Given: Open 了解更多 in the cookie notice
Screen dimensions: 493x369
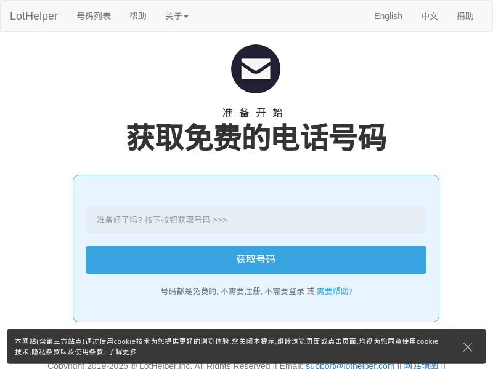Looking at the screenshot, I should point(122,352).
